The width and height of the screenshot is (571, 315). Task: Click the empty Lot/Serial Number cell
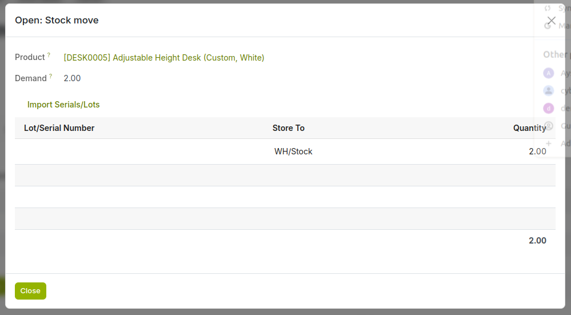click(137, 151)
